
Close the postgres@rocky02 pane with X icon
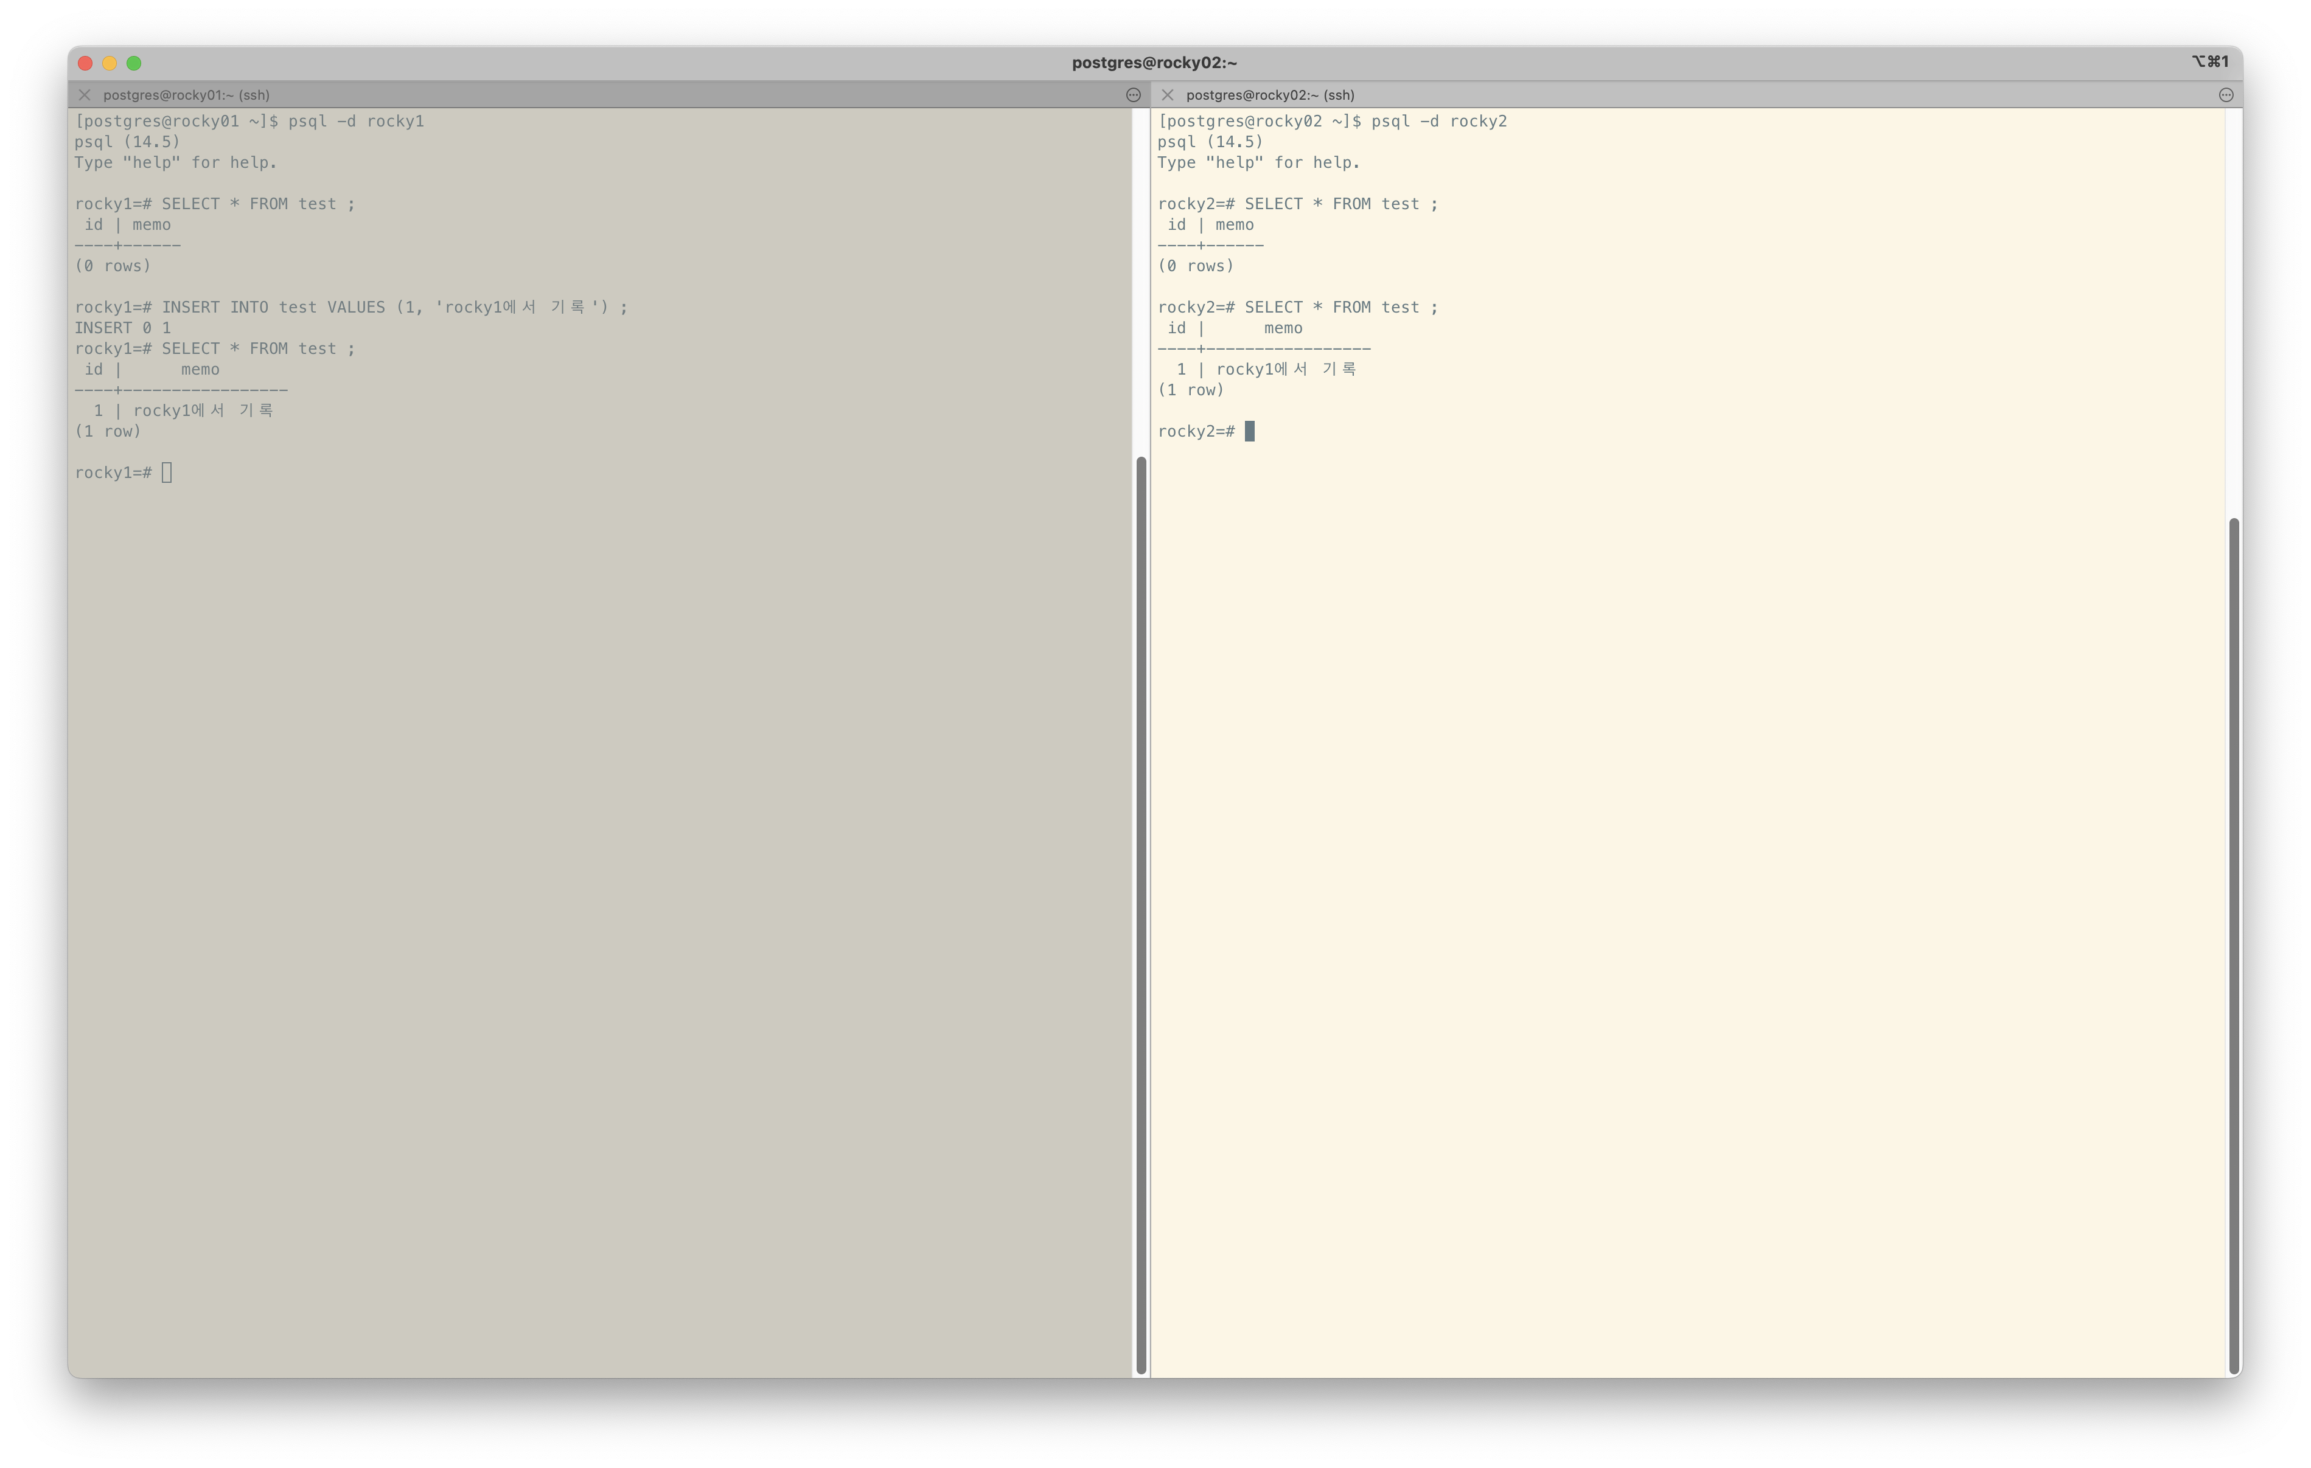tap(1167, 95)
